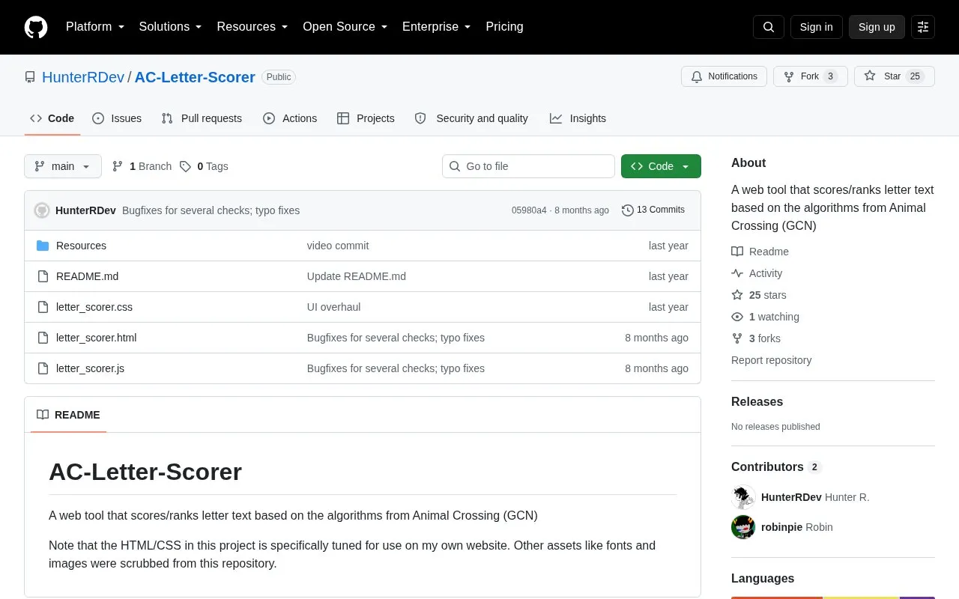Open the main branch selector dropdown
This screenshot has width=959, height=599.
pos(63,166)
